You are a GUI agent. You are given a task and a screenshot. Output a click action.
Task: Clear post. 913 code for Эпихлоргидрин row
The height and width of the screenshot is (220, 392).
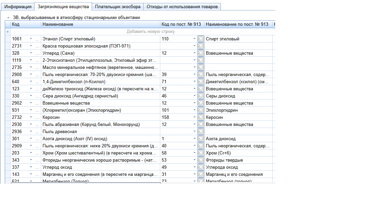(201, 110)
